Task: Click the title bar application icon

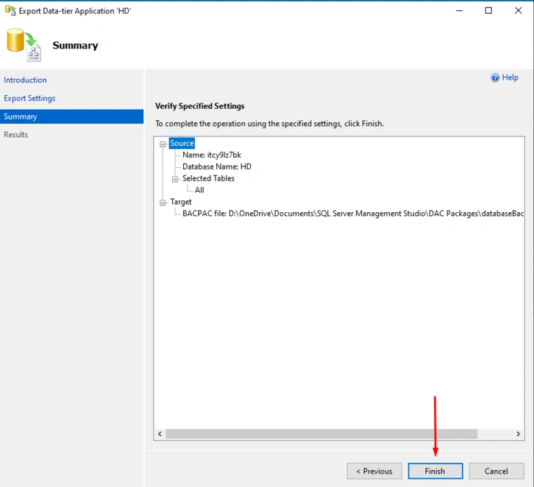Action: [10, 11]
